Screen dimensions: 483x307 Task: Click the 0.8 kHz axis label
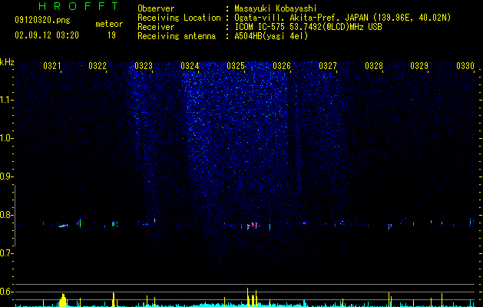[x=6, y=215]
